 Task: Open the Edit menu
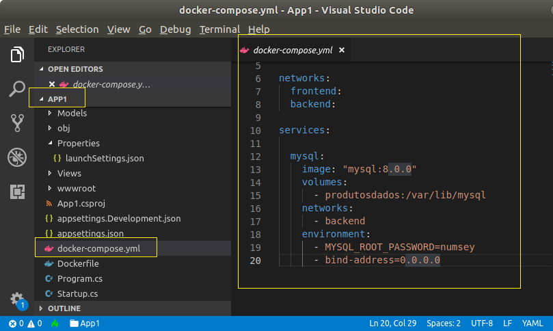pos(38,29)
